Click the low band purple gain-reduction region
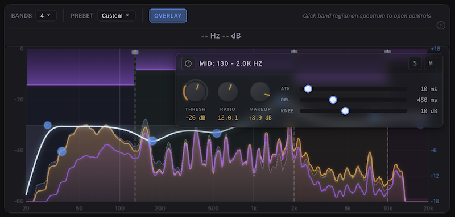Viewport: 455px width, 217px height. click(x=80, y=67)
